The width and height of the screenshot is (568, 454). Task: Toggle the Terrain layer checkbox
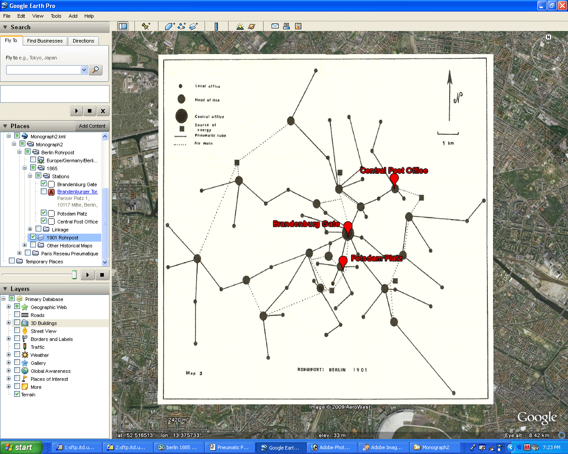click(x=17, y=394)
